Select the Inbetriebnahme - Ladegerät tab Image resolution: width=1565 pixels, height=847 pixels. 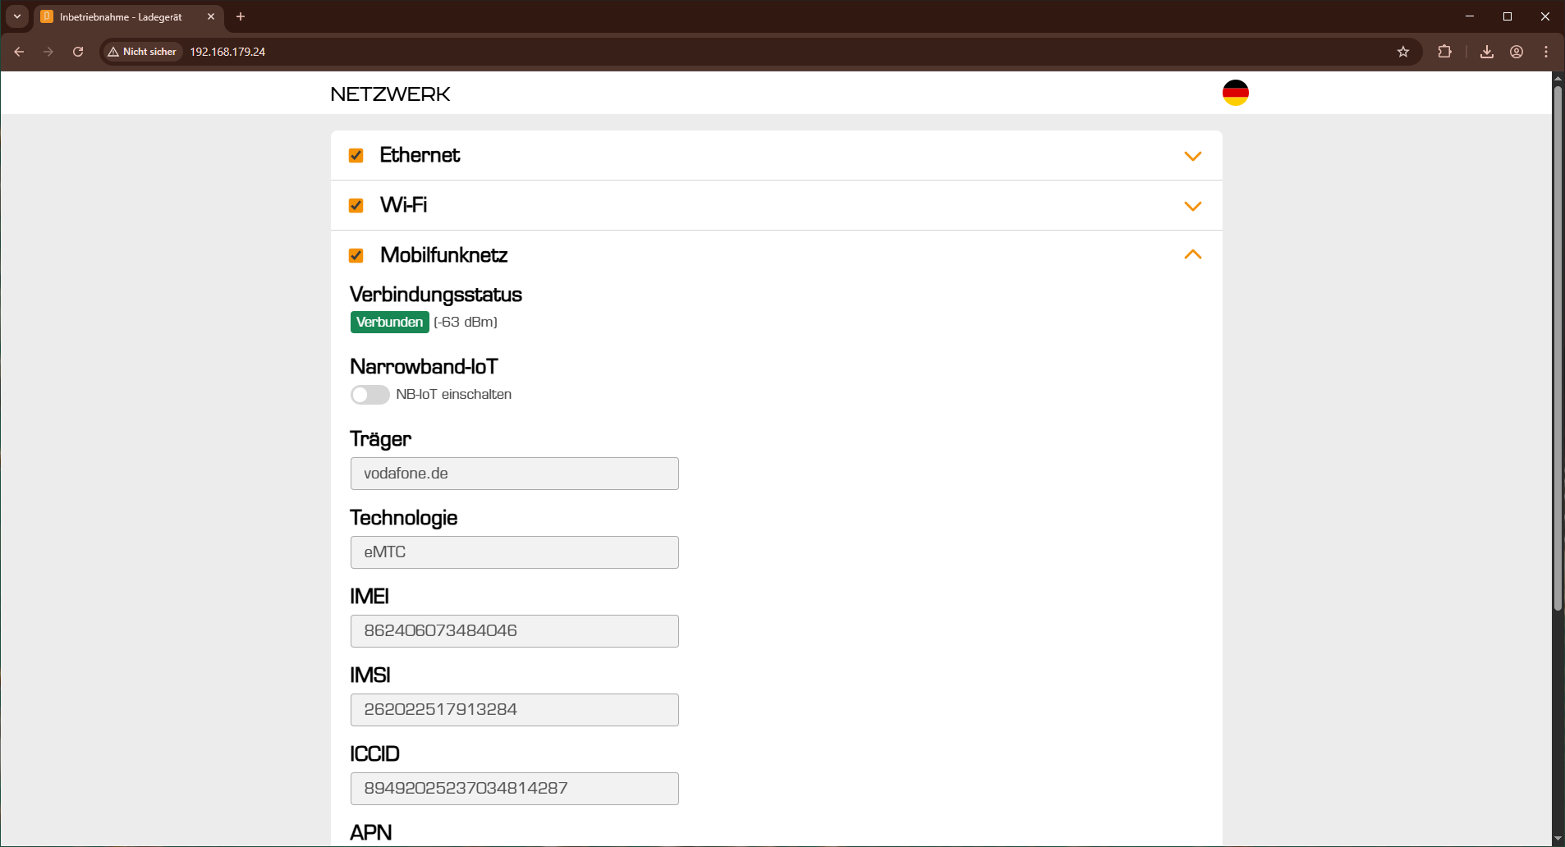pos(121,17)
